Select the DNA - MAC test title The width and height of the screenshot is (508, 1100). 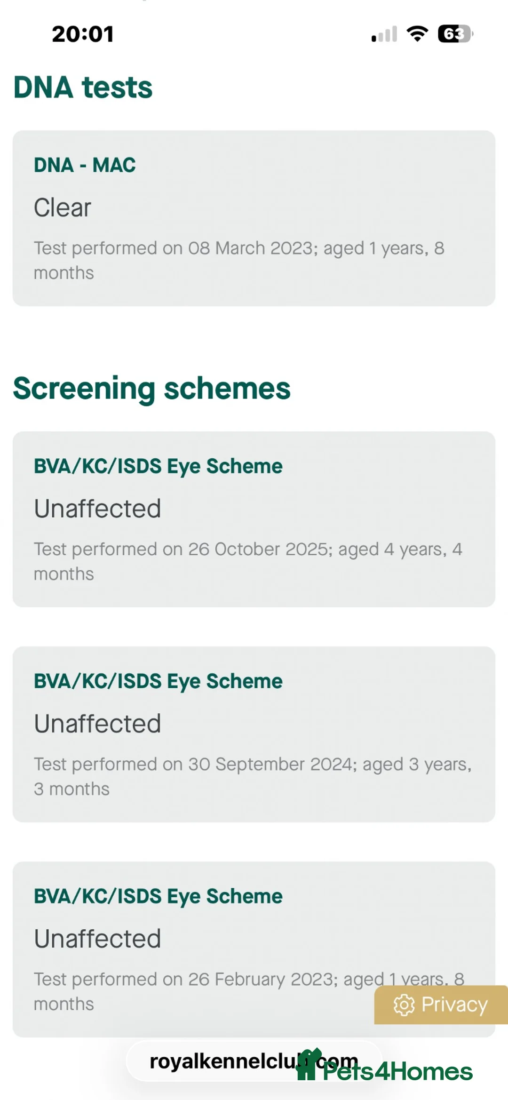(x=85, y=165)
